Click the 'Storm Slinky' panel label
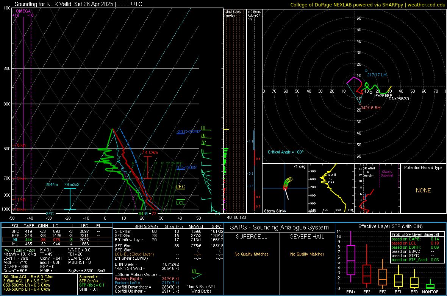447x296 pixels. coord(275,211)
